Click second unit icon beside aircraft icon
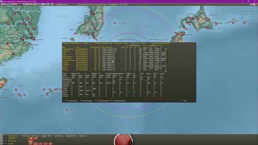The height and width of the screenshot is (145, 258). tap(36, 139)
